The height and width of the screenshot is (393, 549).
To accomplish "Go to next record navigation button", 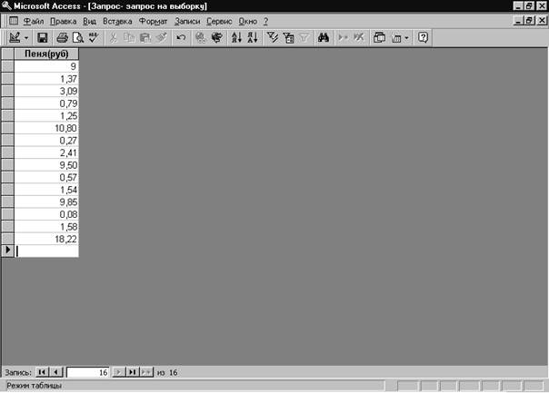I will 118,372.
